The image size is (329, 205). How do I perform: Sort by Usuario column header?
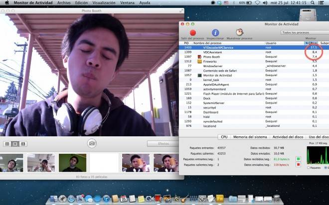pyautogui.click(x=271, y=43)
